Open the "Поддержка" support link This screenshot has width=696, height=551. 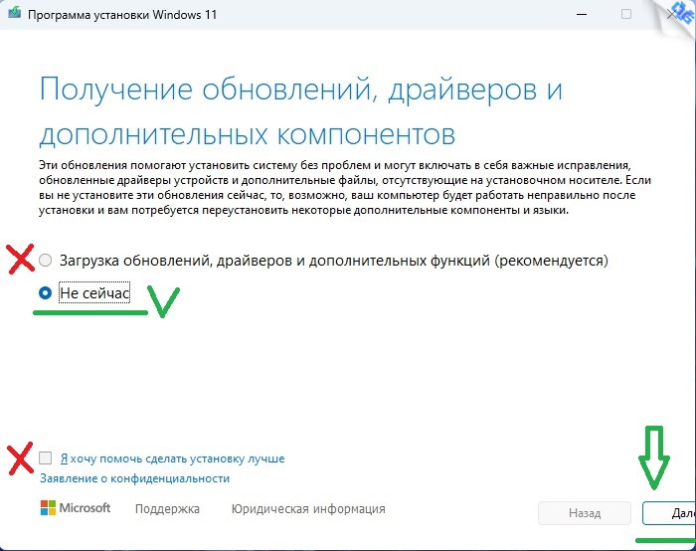tap(167, 509)
